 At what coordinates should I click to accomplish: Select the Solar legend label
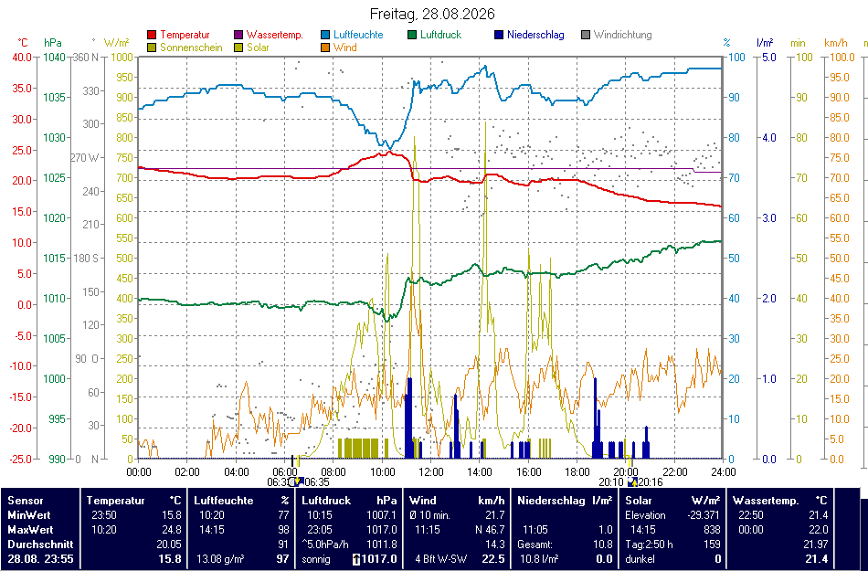click(x=258, y=48)
